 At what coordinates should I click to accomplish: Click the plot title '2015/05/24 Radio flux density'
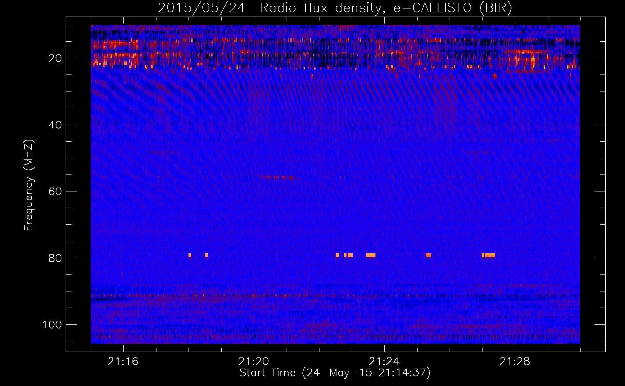click(335, 8)
